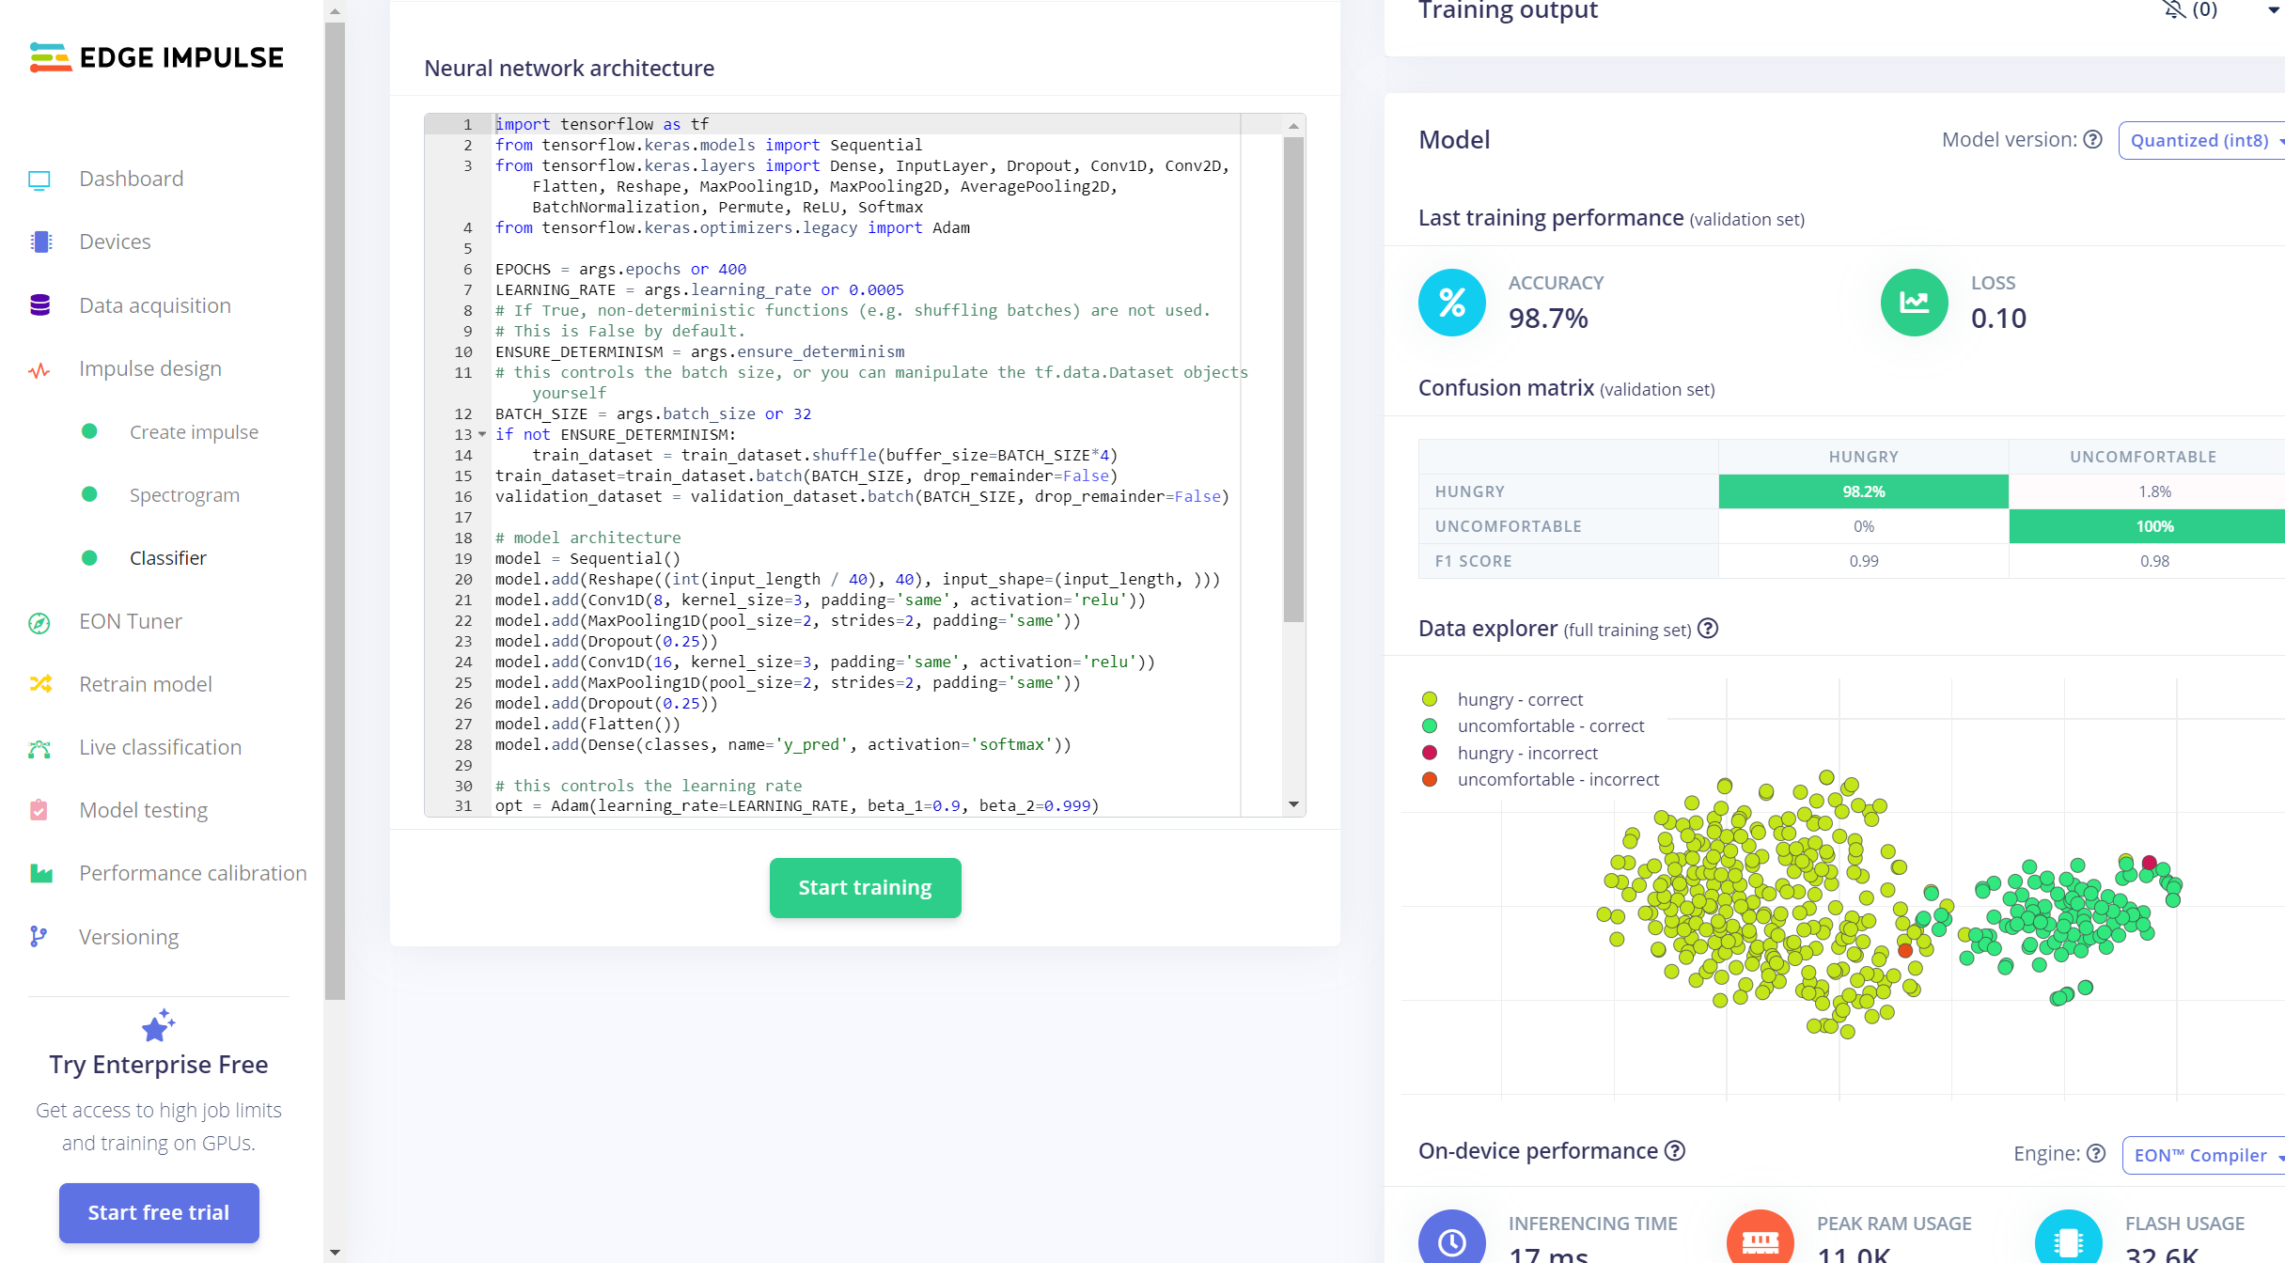The image size is (2285, 1263).
Task: Click the Data acquisition database icon
Action: (x=39, y=305)
